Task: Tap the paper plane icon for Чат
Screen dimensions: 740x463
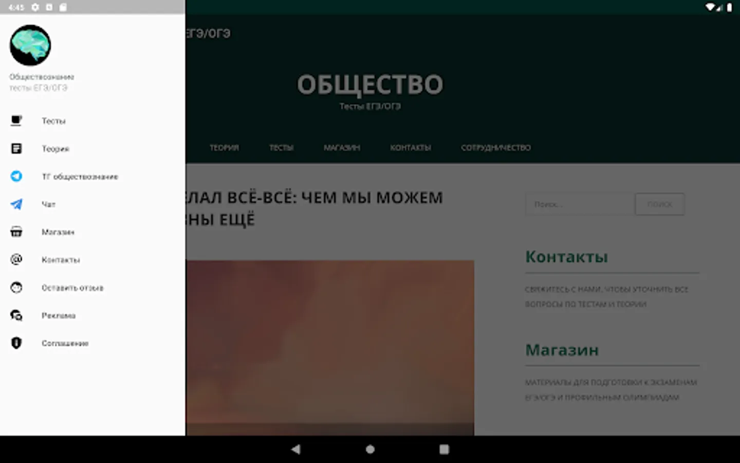Action: 16,204
